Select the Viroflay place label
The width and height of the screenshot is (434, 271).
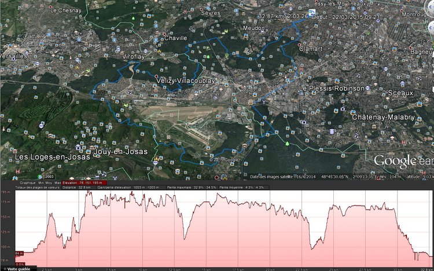coord(134,57)
